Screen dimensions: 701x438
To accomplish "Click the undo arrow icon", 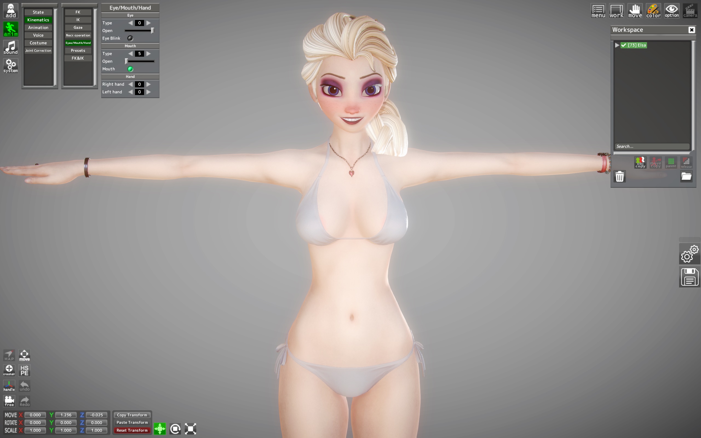I will (x=24, y=386).
